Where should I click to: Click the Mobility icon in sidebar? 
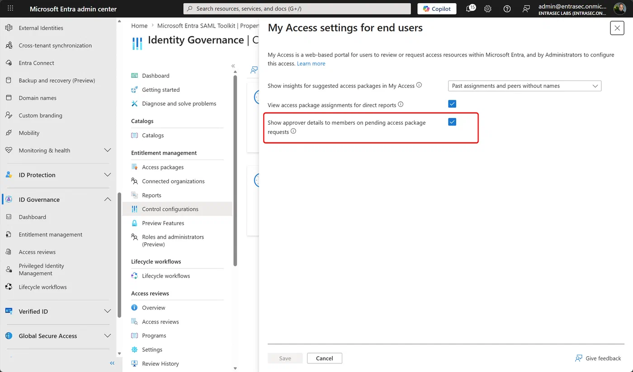click(x=9, y=133)
